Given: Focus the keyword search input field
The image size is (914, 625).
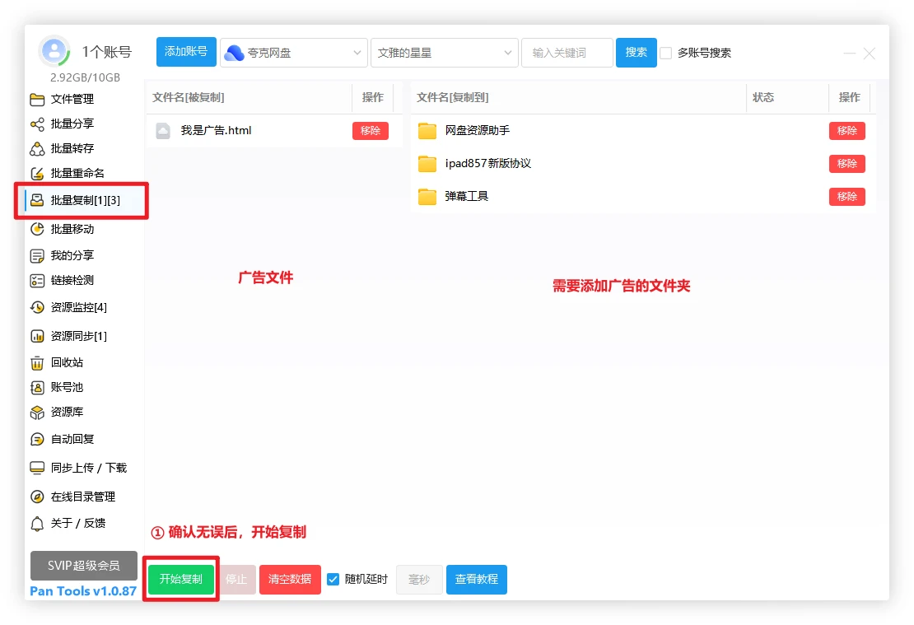Looking at the screenshot, I should point(567,53).
